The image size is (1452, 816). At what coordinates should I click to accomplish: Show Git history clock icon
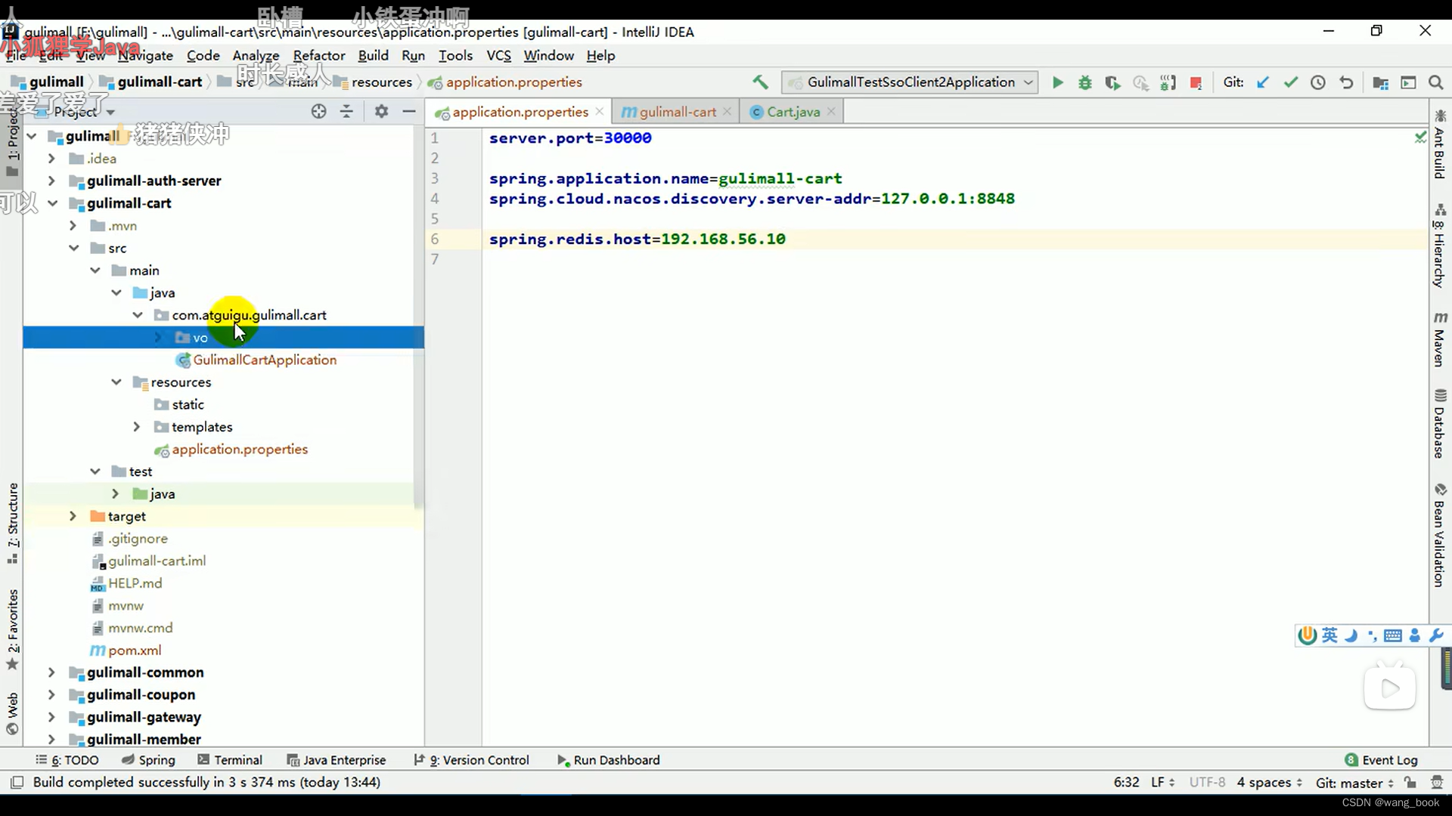(1318, 82)
